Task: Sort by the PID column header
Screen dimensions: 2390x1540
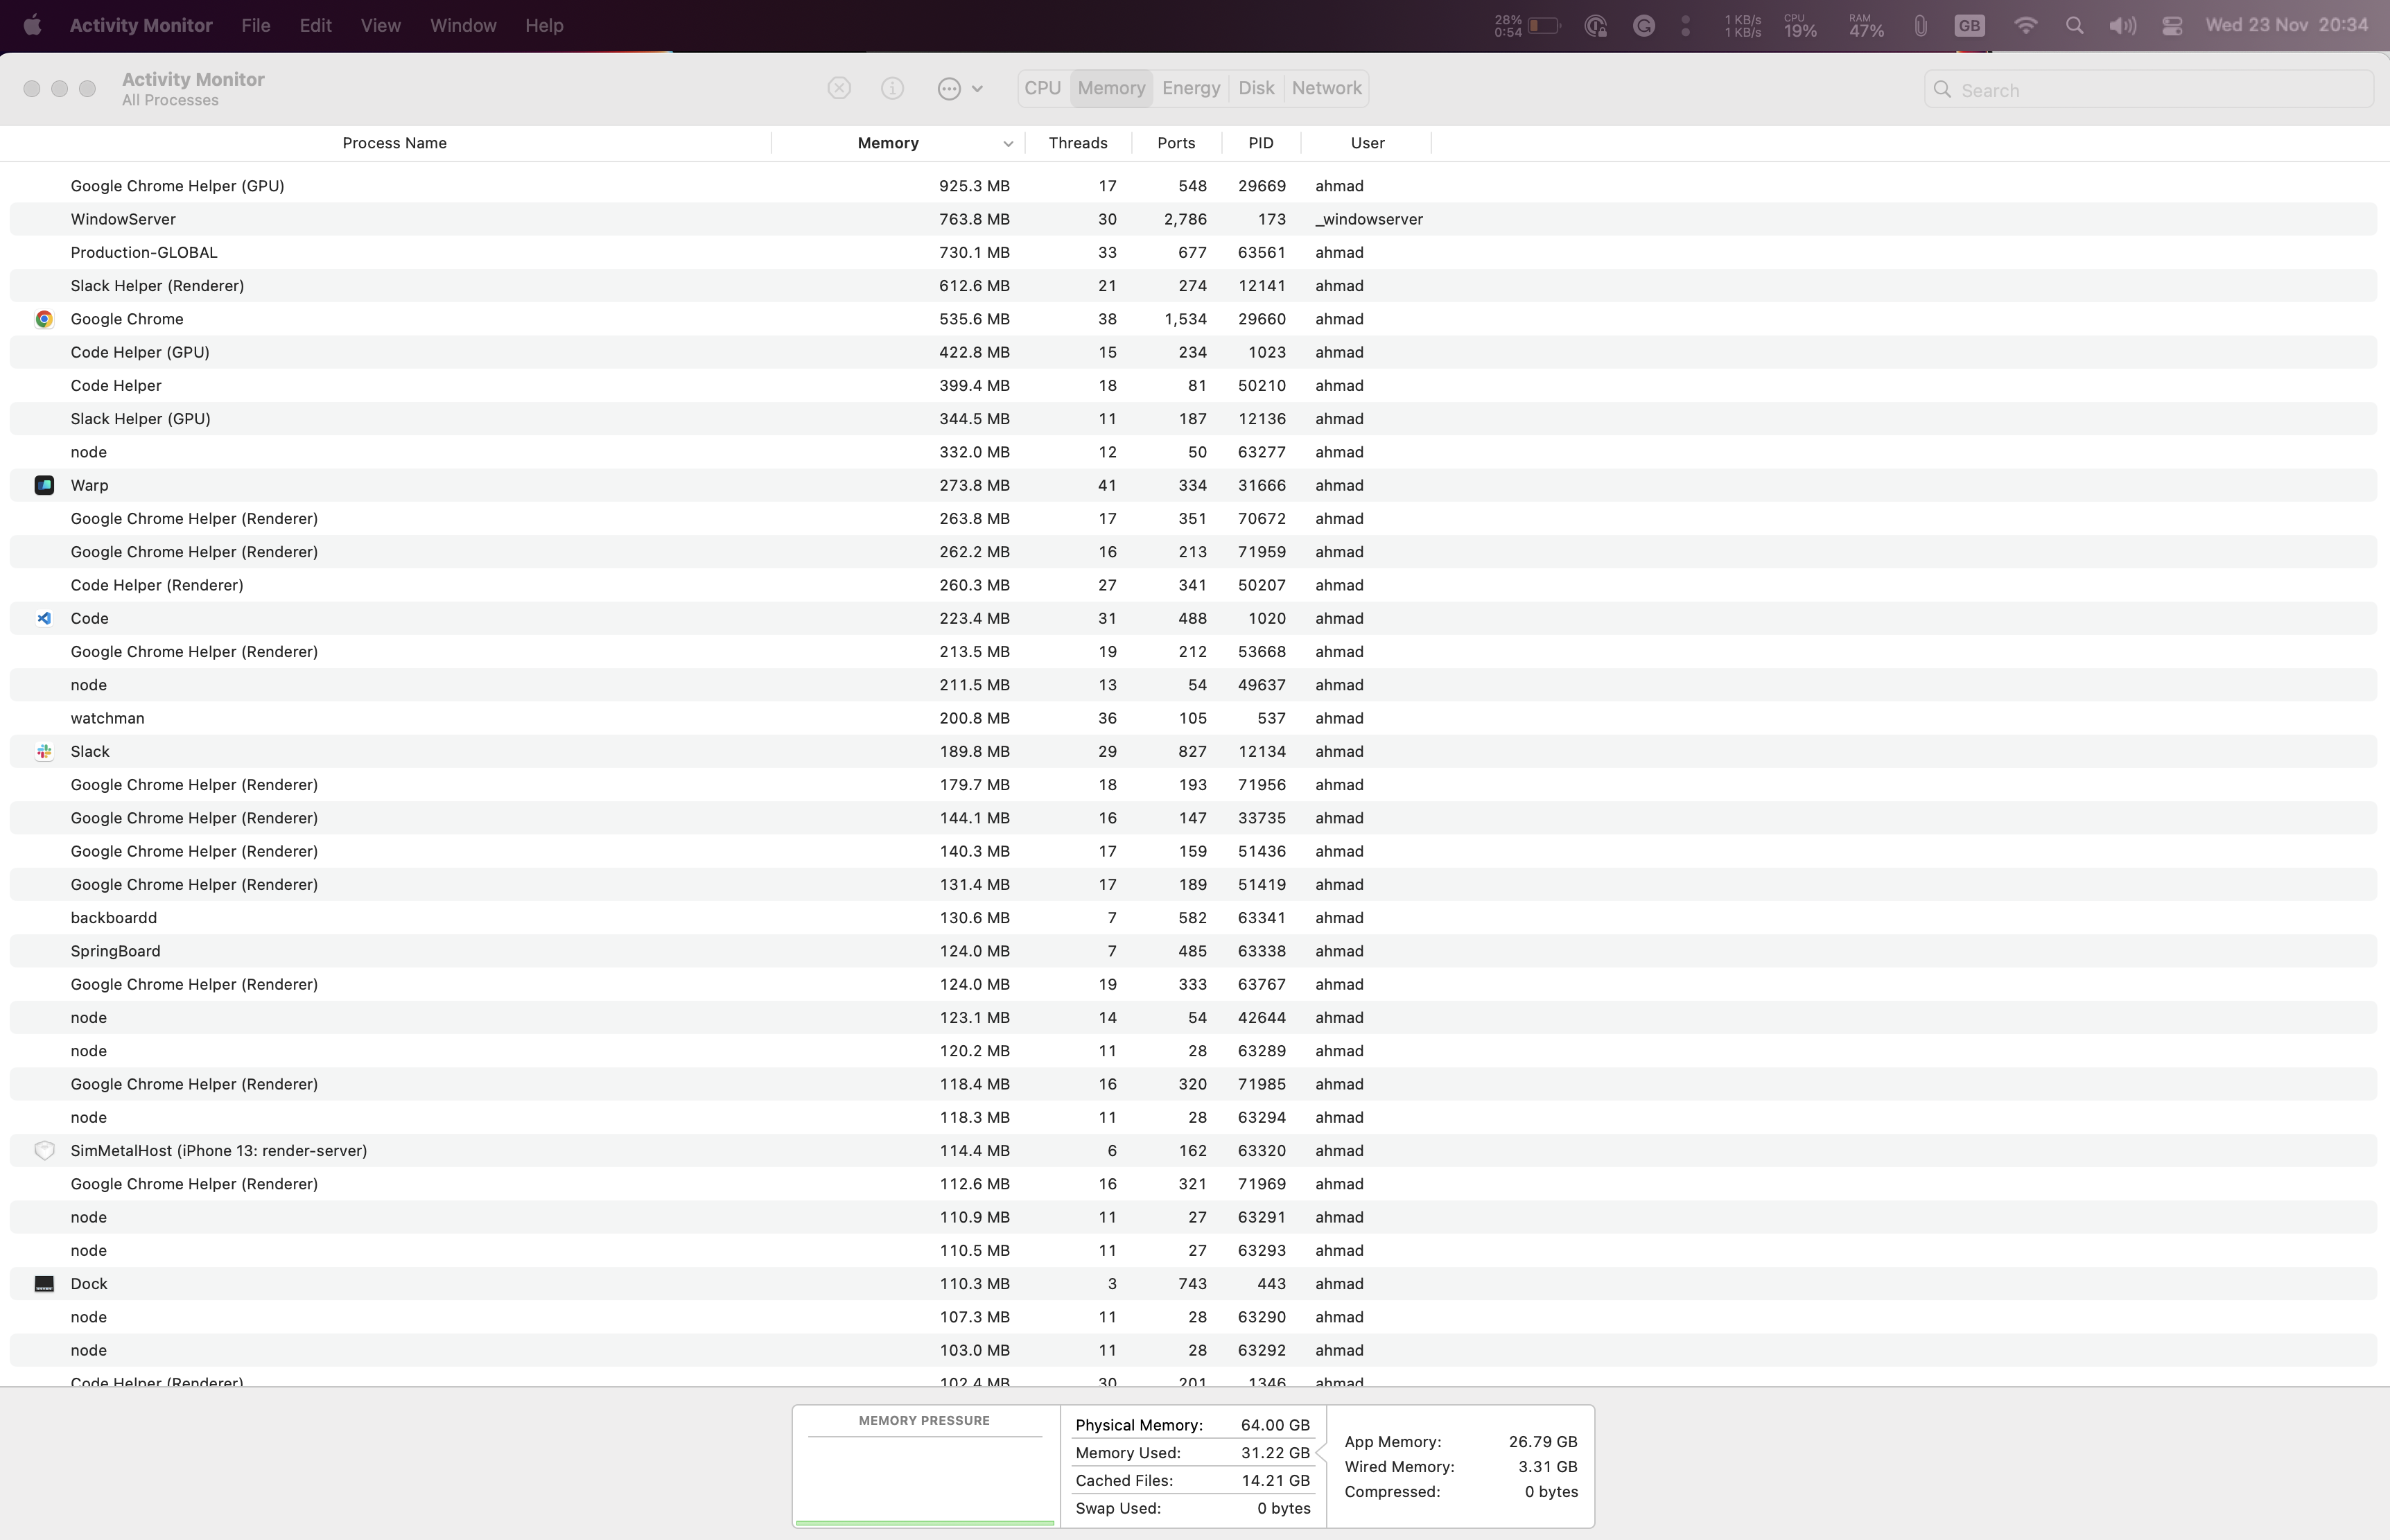Action: tap(1261, 143)
